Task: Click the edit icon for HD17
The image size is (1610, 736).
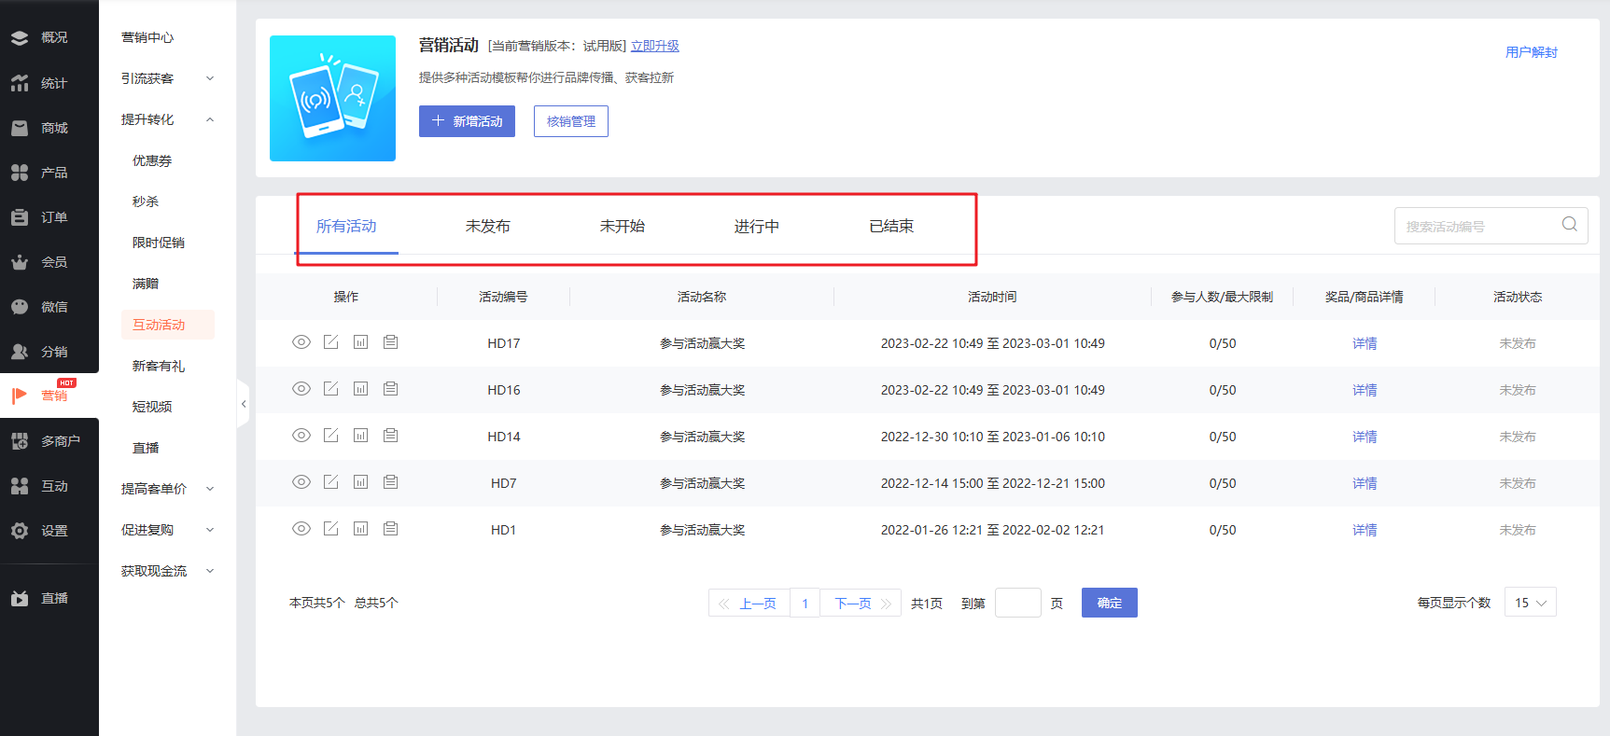Action: [331, 342]
